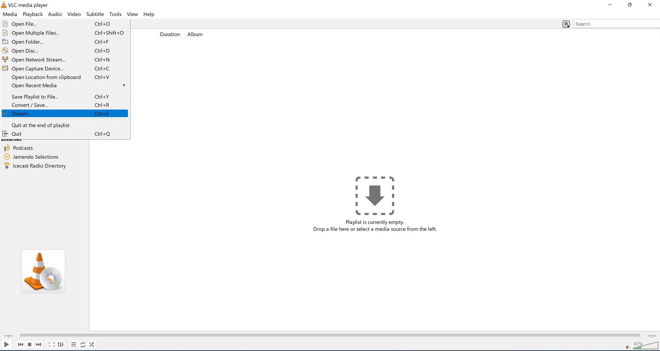
Task: Toggle fullscreen video mode
Action: pyautogui.click(x=52, y=344)
